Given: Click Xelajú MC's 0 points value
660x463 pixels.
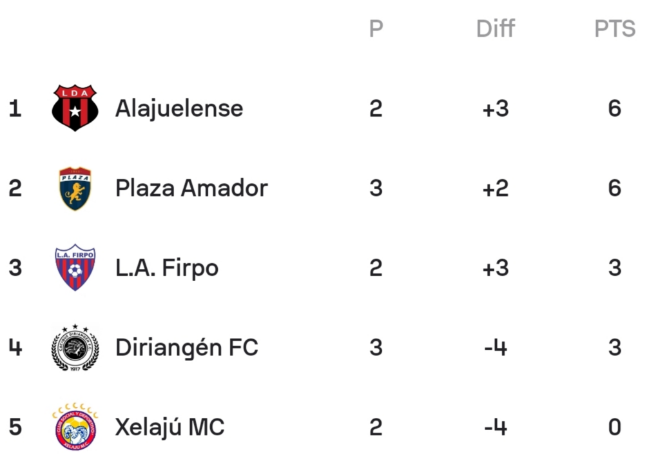Looking at the screenshot, I should [x=614, y=427].
